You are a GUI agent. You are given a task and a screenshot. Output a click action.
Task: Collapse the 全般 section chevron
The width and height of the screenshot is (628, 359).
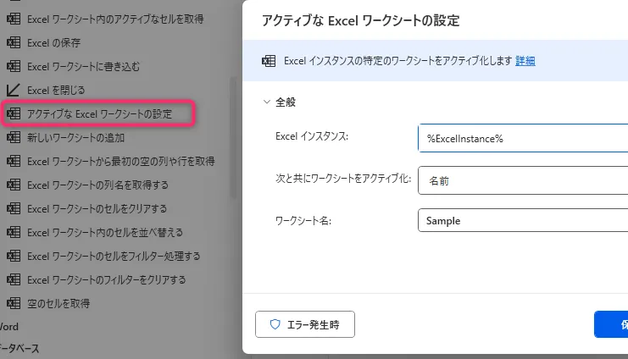(x=264, y=102)
